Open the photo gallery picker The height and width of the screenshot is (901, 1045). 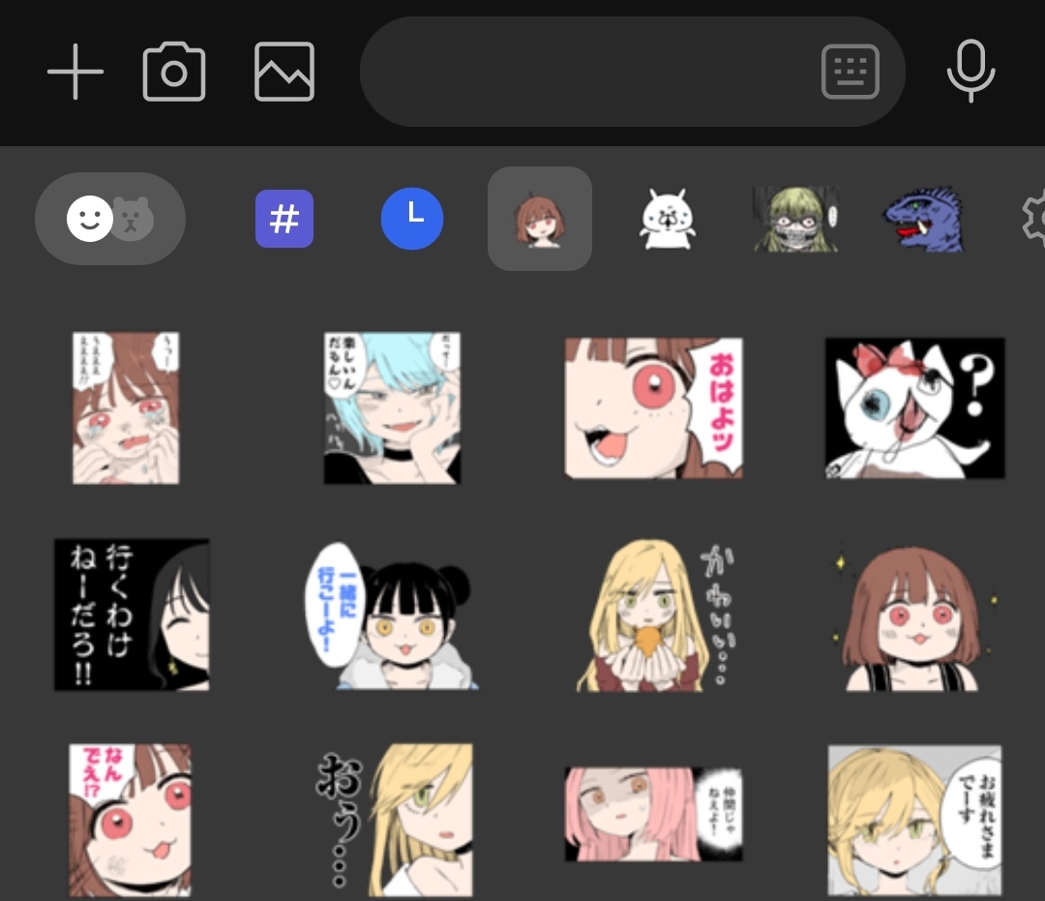pos(284,72)
